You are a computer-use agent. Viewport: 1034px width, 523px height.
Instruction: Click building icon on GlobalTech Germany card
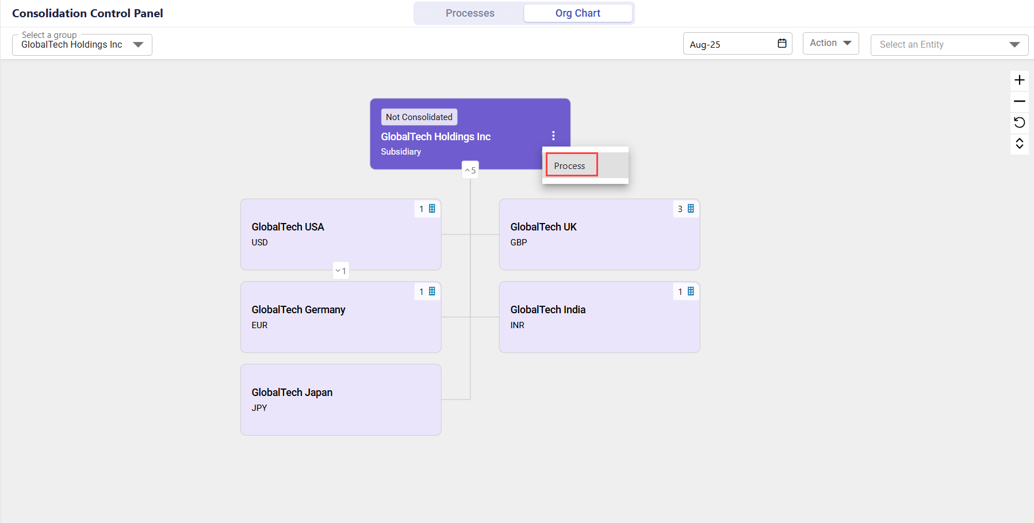coord(432,291)
